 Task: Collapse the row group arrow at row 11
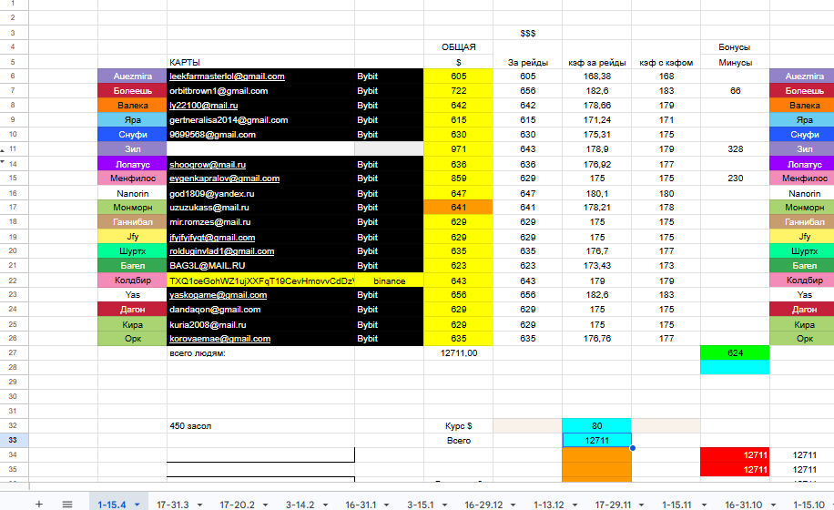click(3, 150)
